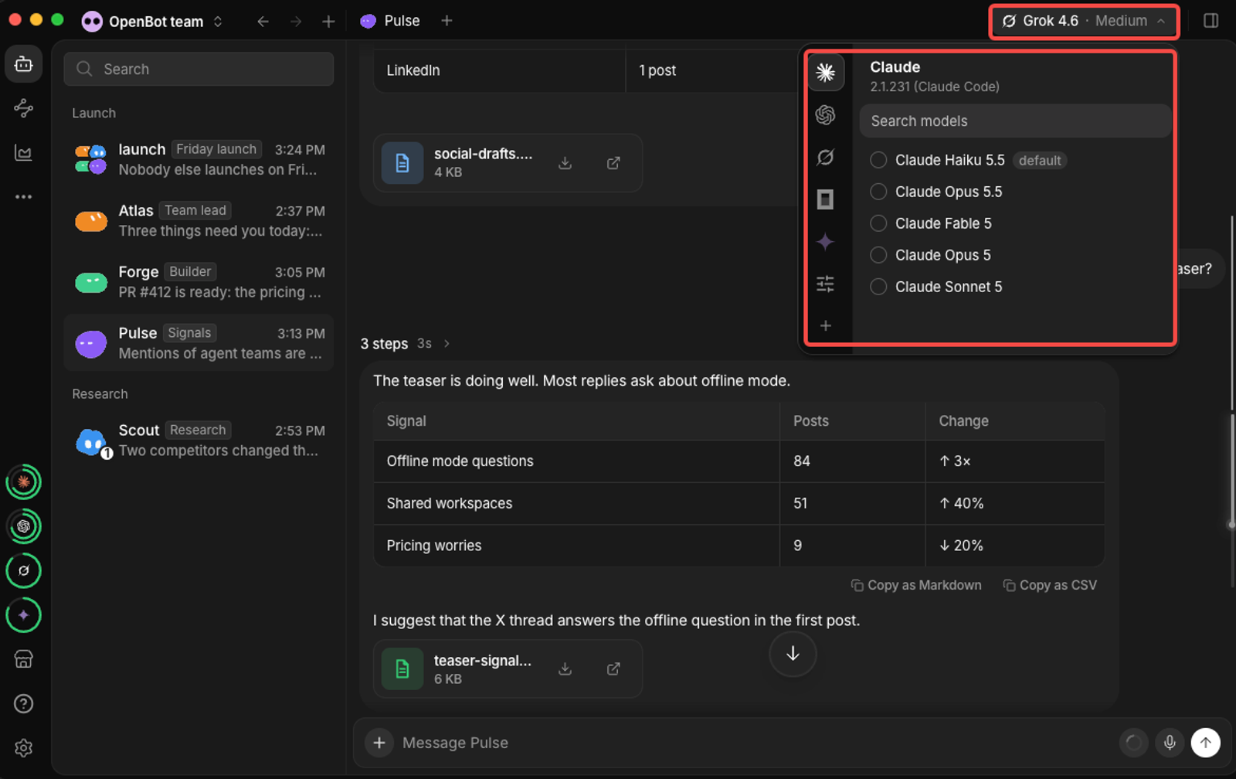Open the OpenBot team workspace switcher
Image resolution: width=1236 pixels, height=779 pixels.
coord(152,22)
